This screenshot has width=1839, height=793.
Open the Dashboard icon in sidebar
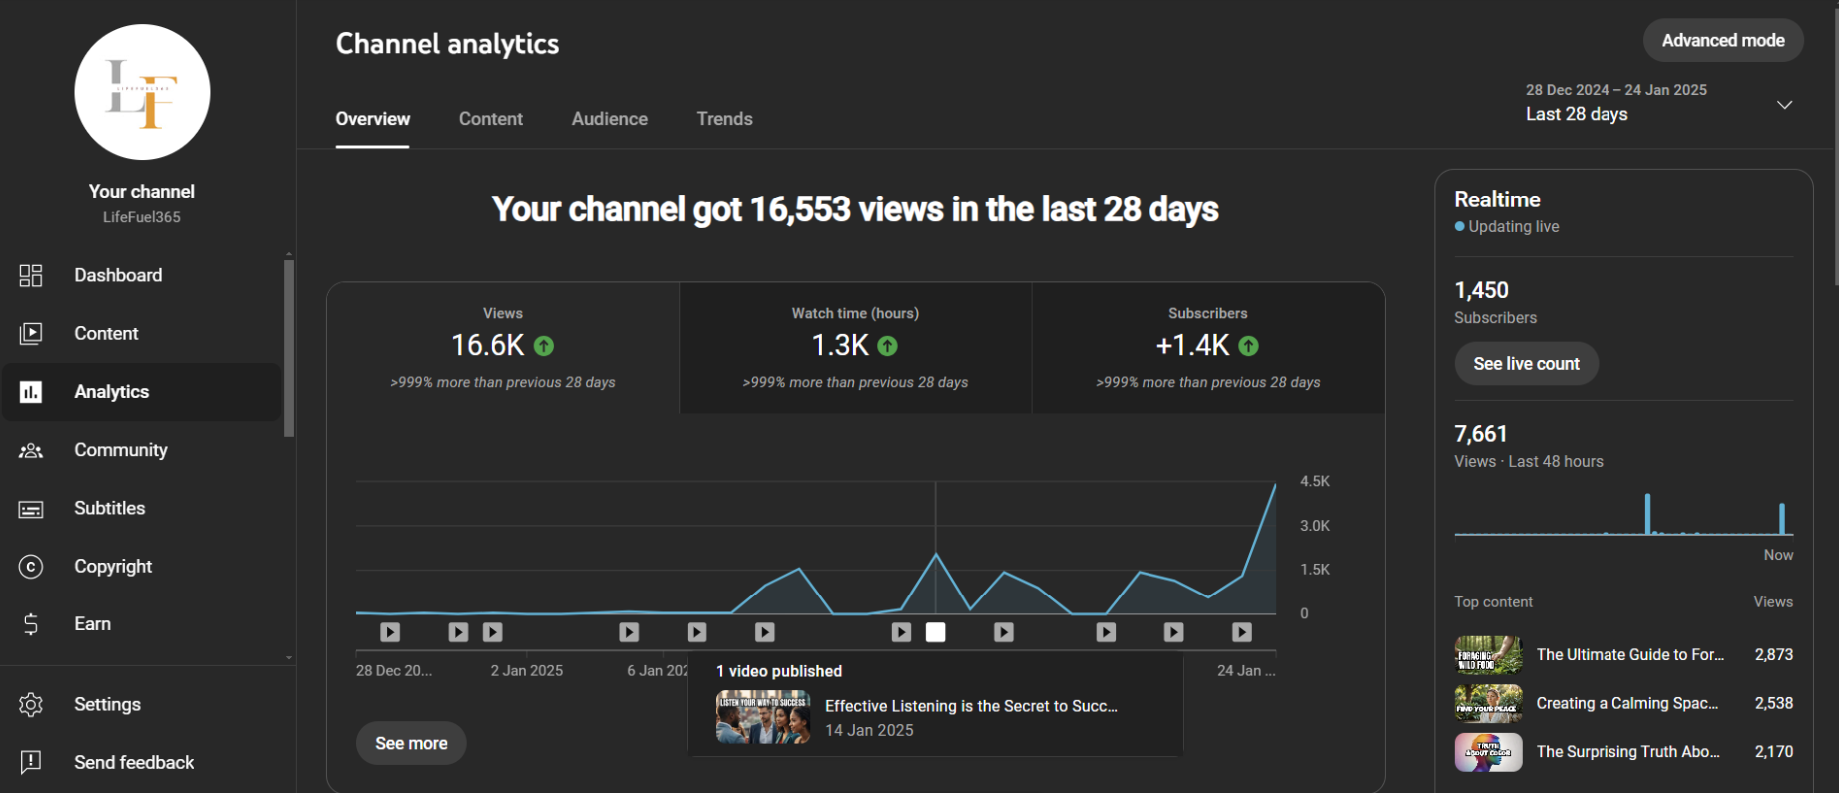pyautogui.click(x=31, y=276)
